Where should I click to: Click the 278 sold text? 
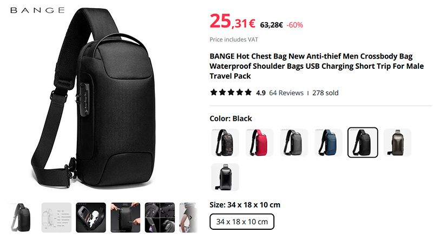pyautogui.click(x=325, y=93)
